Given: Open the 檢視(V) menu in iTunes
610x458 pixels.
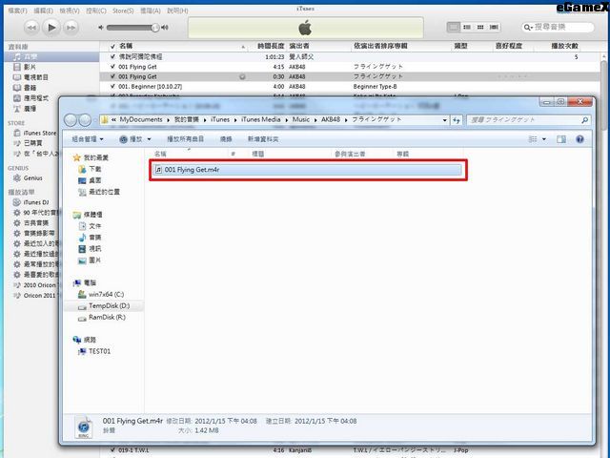Looking at the screenshot, I should 70,10.
